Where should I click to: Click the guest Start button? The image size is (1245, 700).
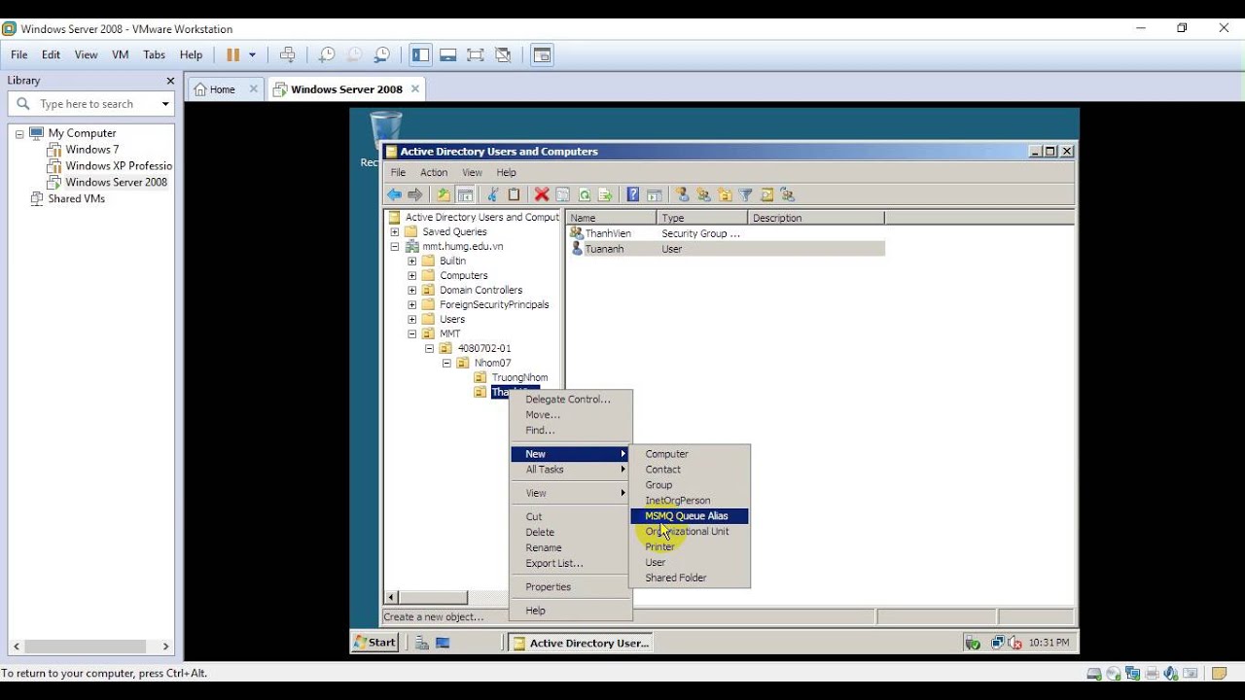(x=374, y=643)
